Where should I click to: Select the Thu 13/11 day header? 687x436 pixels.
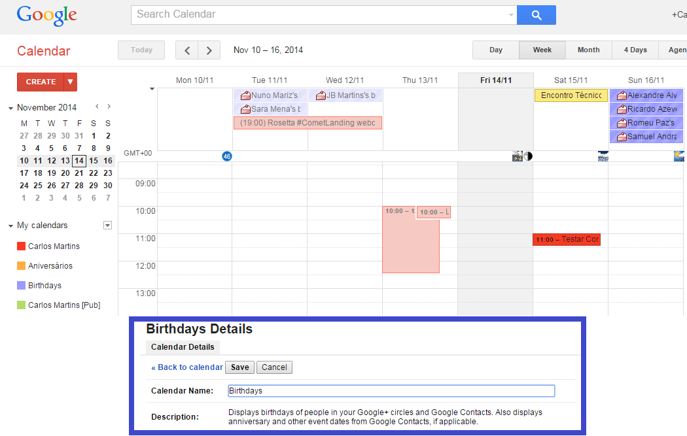point(420,80)
